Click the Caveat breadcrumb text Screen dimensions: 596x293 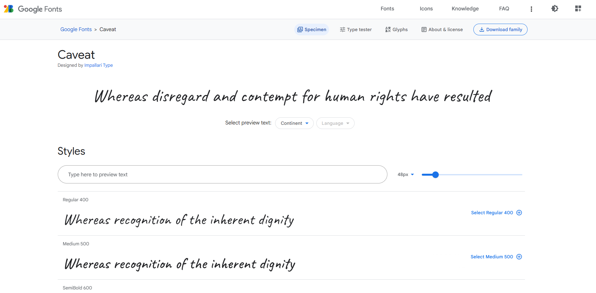point(108,29)
